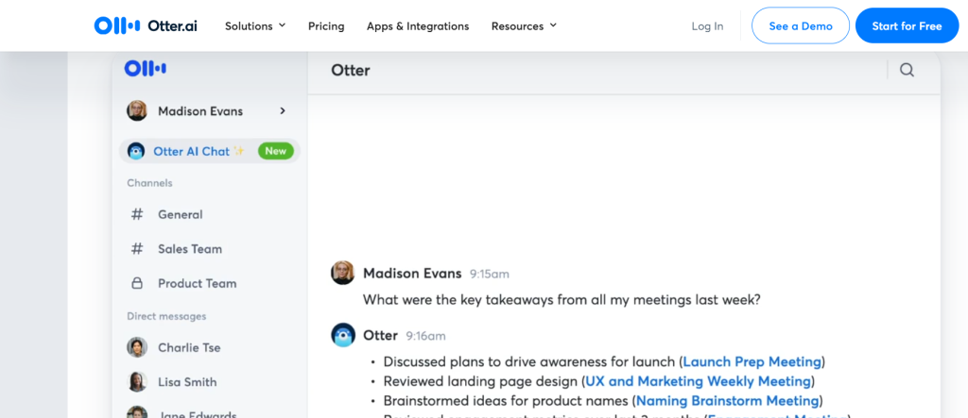This screenshot has width=968, height=418.
Task: Click the Start for Free button
Action: point(907,25)
